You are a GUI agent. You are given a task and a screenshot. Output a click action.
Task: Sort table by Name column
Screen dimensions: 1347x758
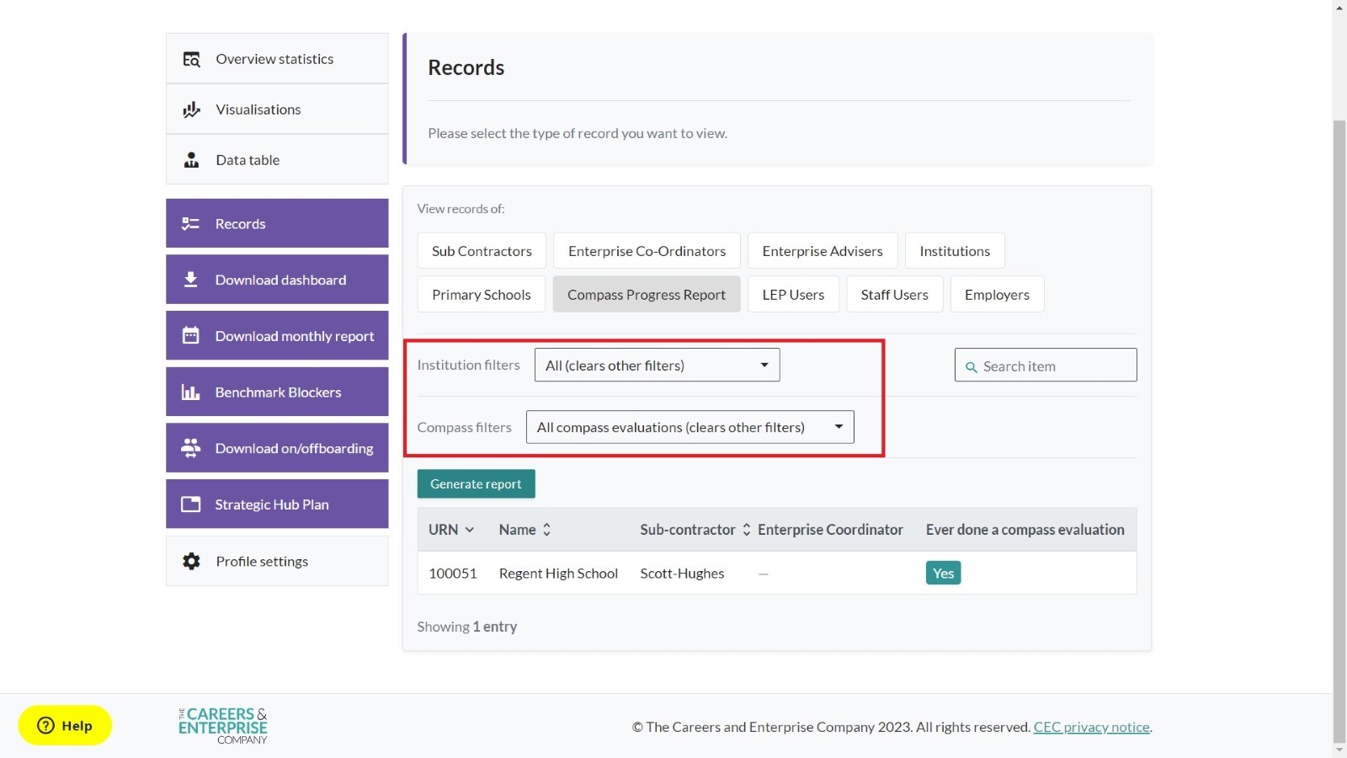(524, 530)
